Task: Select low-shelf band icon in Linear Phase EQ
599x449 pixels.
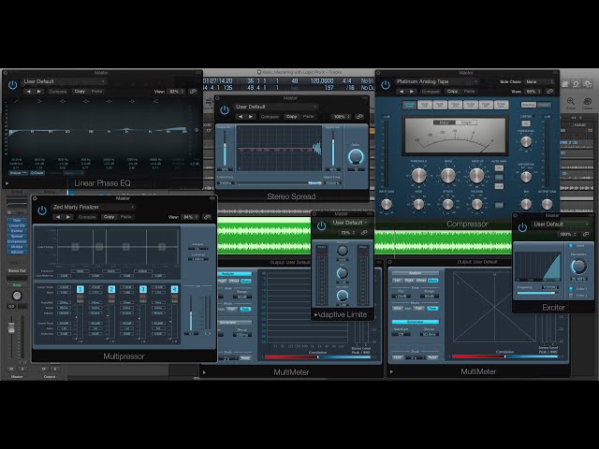Action: tap(39, 101)
